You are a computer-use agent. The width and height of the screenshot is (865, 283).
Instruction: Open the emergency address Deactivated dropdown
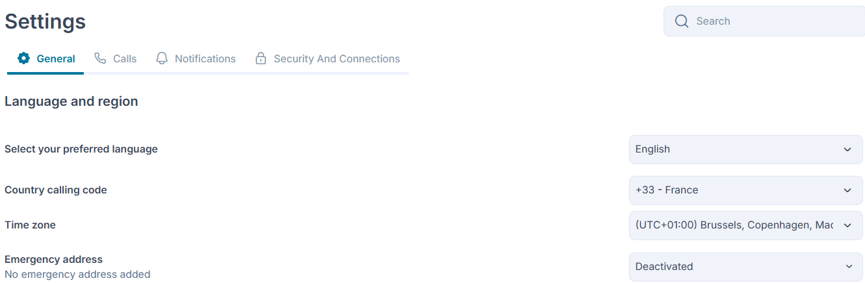click(746, 267)
